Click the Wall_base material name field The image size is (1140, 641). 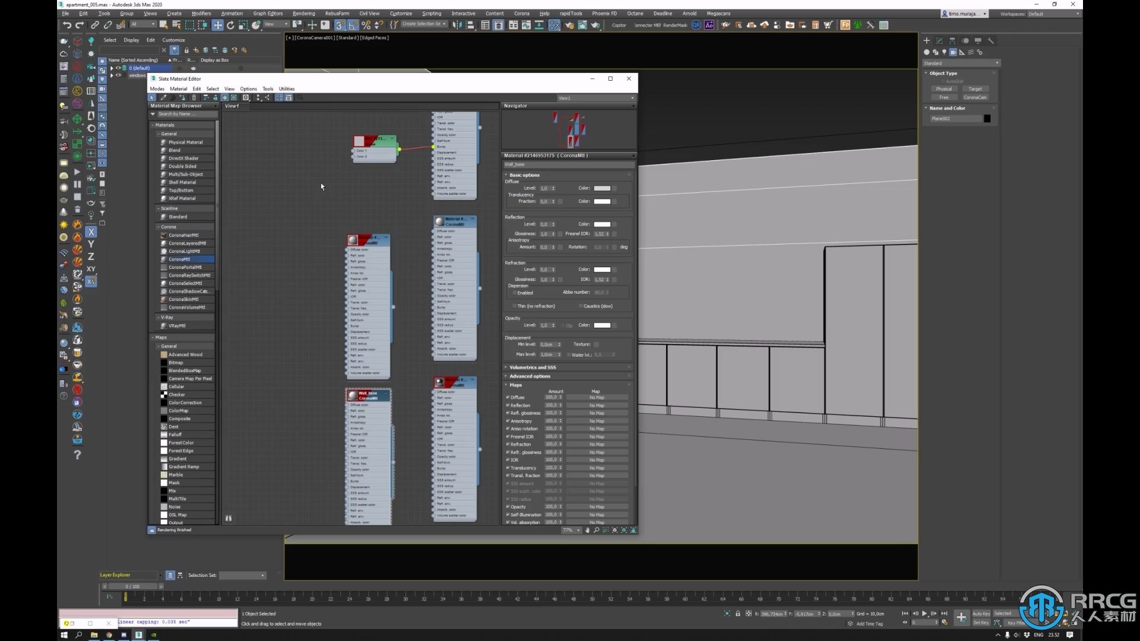tap(568, 164)
